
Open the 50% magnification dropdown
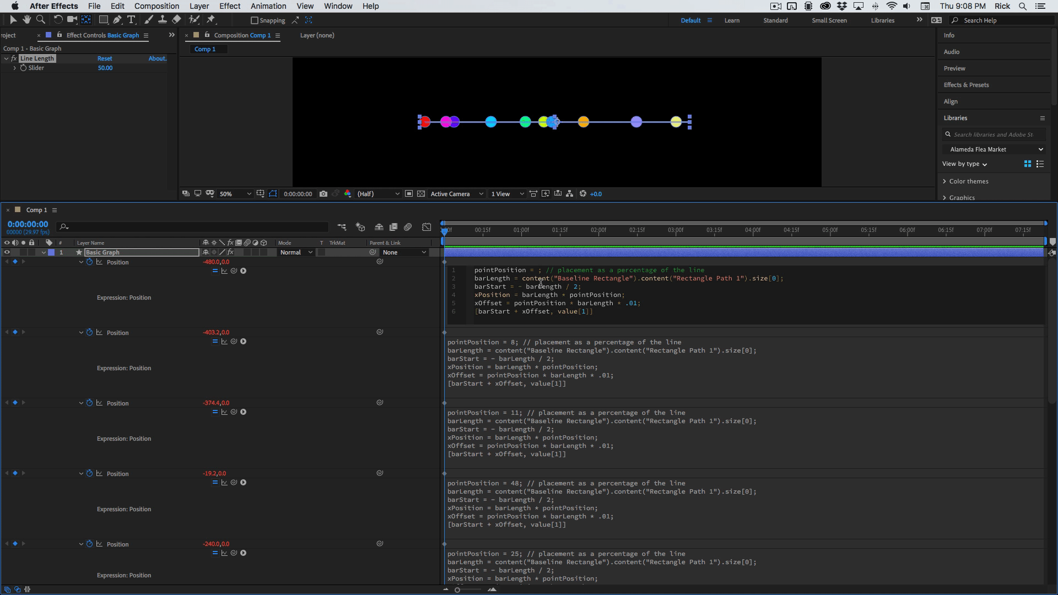pyautogui.click(x=235, y=194)
